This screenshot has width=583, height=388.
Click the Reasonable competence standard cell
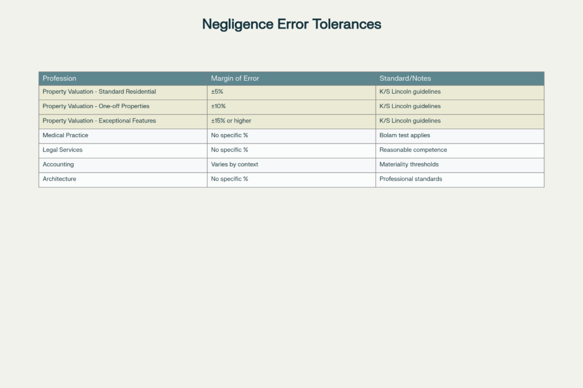(413, 150)
